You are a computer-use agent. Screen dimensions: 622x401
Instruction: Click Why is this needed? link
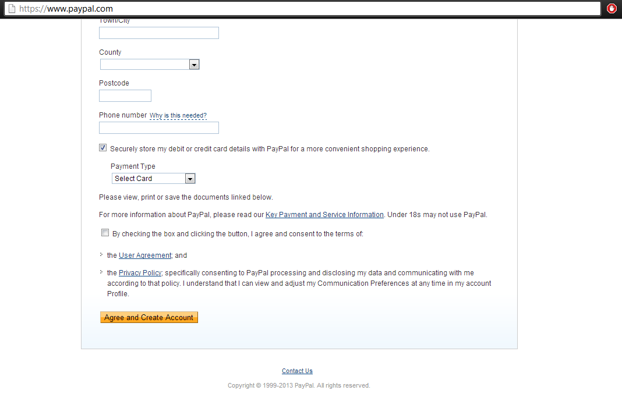click(178, 115)
